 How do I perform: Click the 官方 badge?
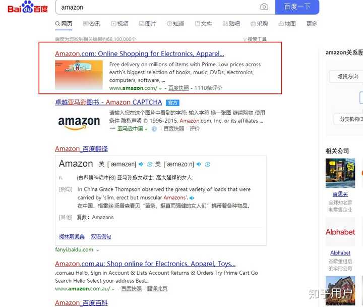(x=172, y=103)
